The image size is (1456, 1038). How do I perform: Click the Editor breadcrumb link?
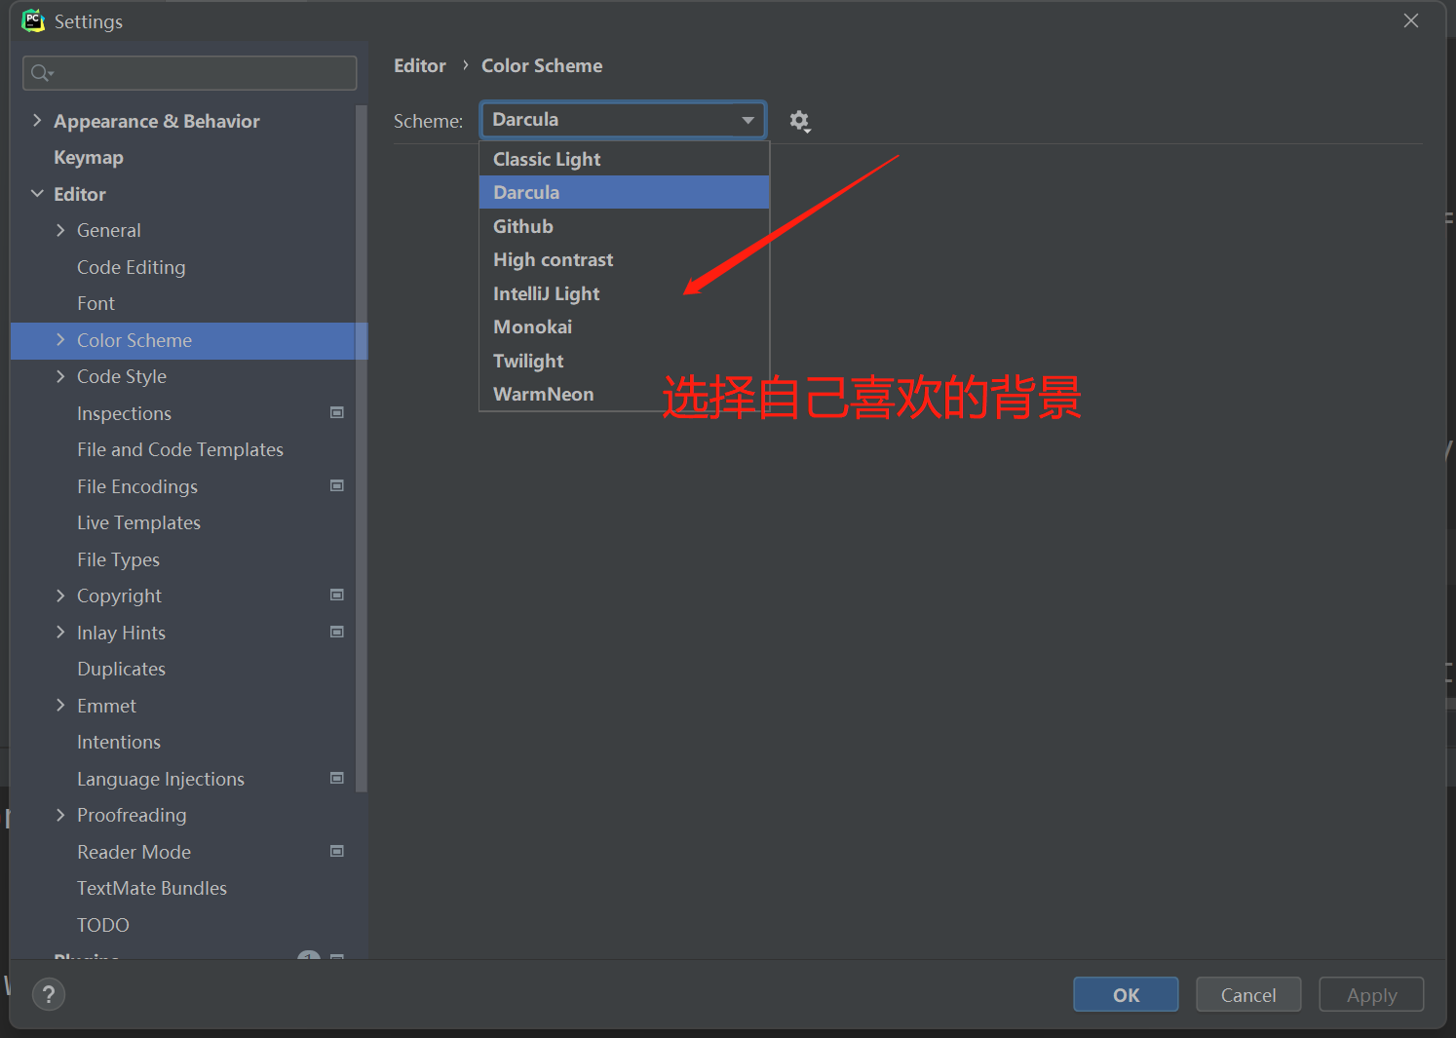420,65
